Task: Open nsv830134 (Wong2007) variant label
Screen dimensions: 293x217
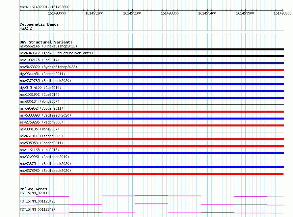Action: (x=40, y=101)
